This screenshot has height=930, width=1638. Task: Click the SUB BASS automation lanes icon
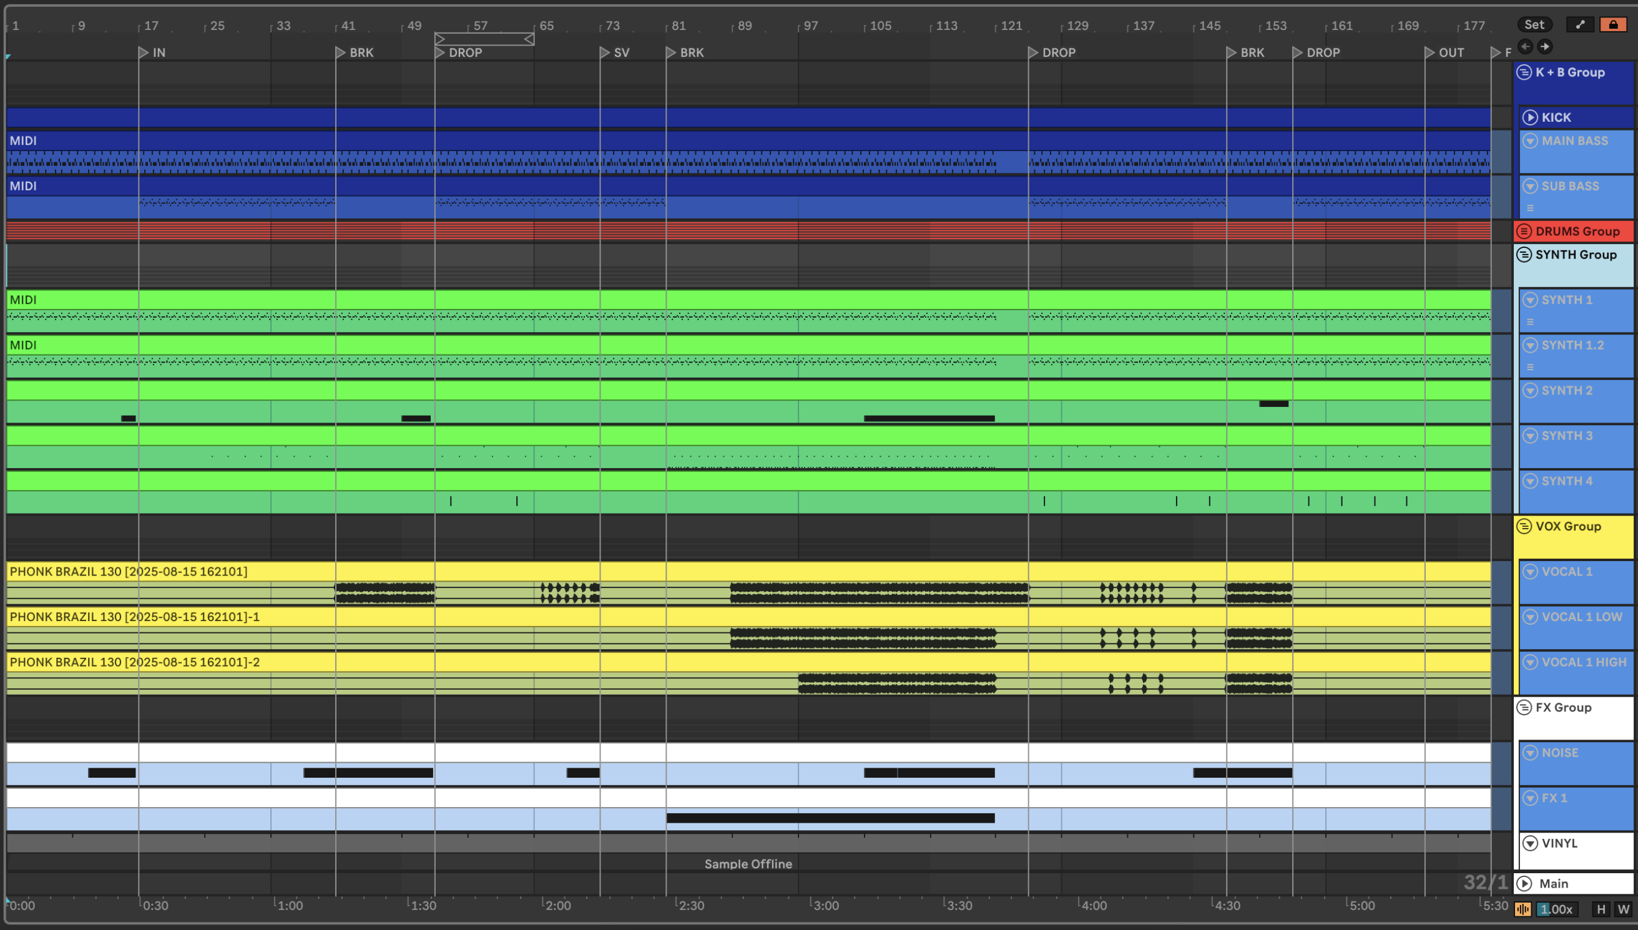(x=1529, y=208)
